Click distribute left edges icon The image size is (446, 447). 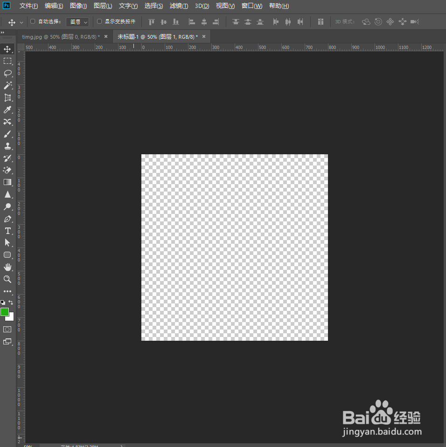(276, 21)
